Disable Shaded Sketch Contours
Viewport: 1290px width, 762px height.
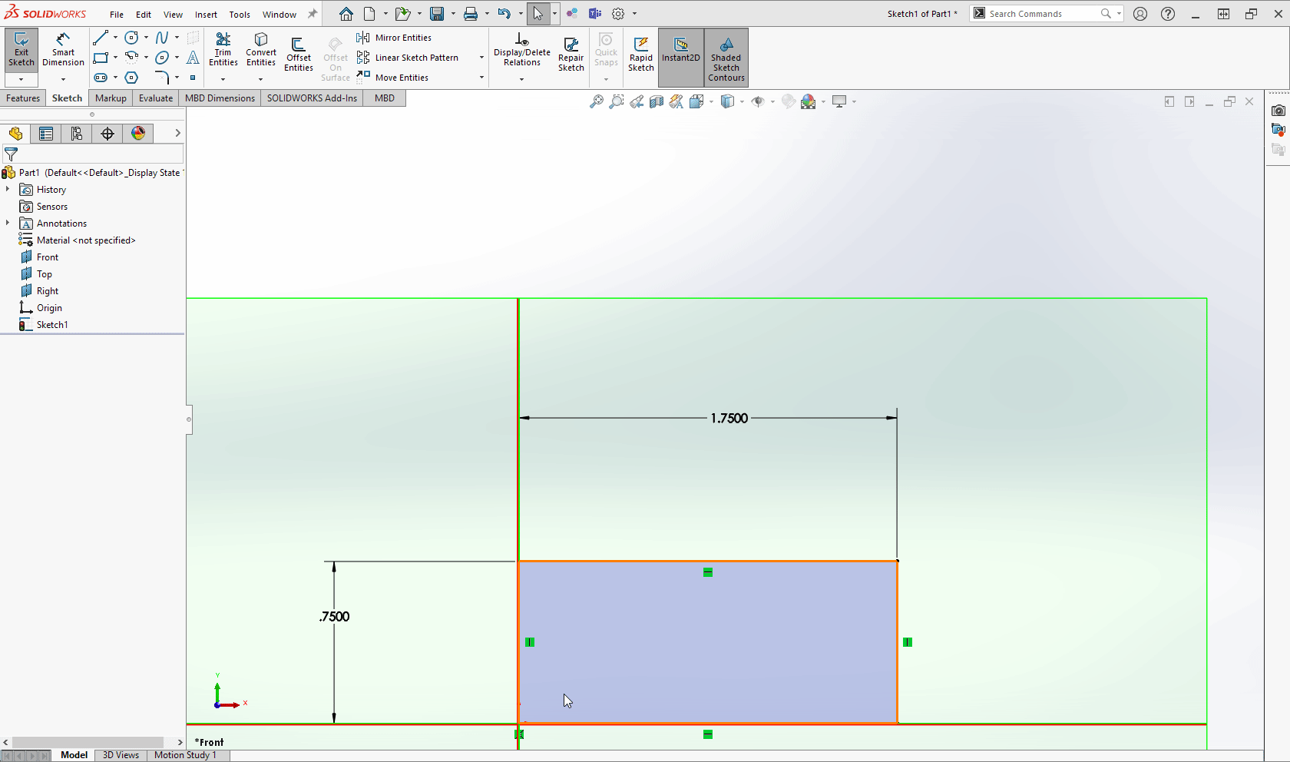click(x=725, y=58)
